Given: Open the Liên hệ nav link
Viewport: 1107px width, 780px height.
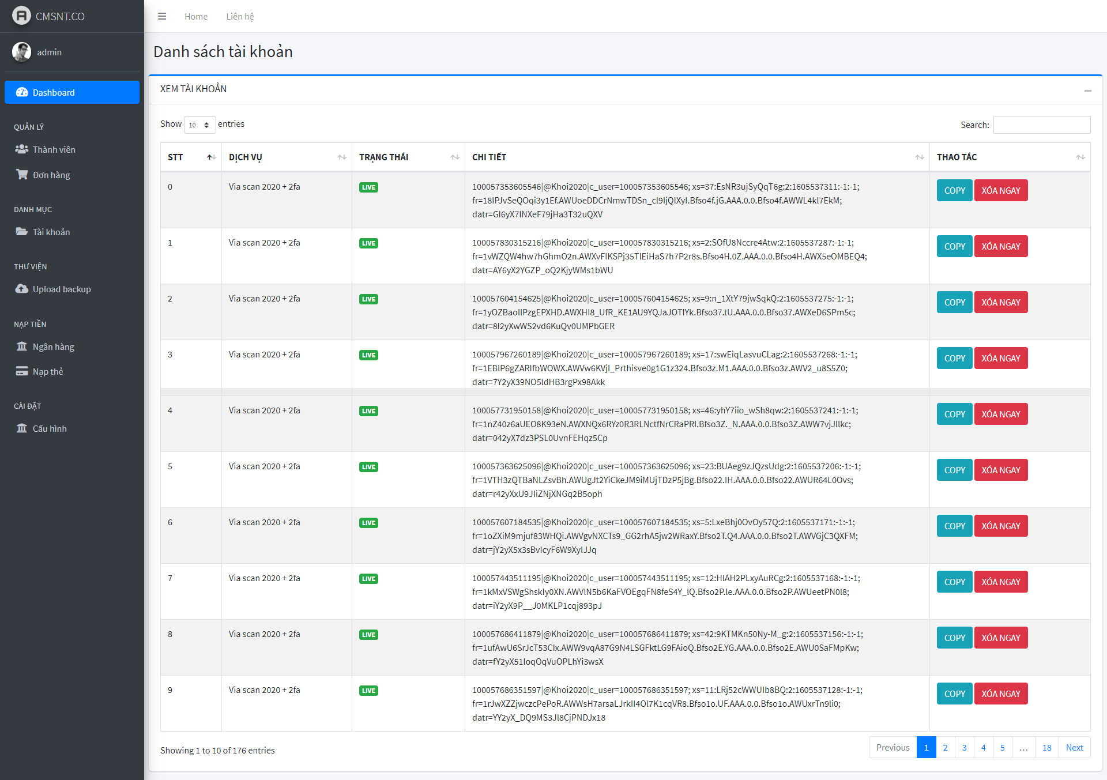Looking at the screenshot, I should coord(240,17).
